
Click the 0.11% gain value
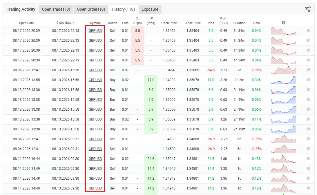point(257,119)
